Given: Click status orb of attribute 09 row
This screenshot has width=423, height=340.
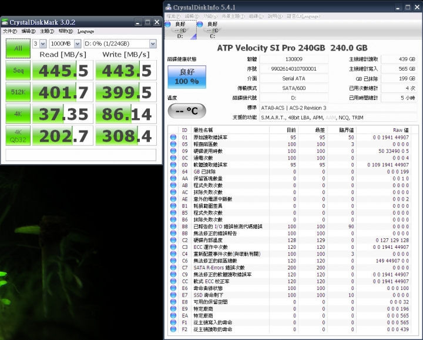Looking at the screenshot, I should 173,151.
